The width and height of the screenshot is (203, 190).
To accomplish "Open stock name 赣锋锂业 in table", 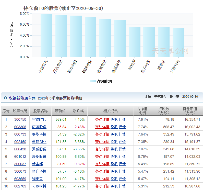I will pyautogui.click(x=39, y=142).
